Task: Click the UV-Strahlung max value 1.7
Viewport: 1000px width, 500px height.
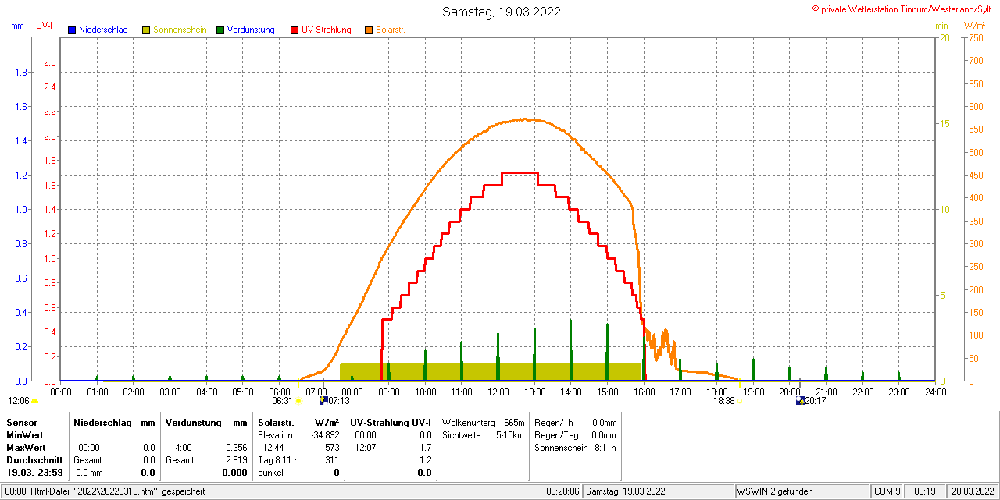Action: pos(425,448)
